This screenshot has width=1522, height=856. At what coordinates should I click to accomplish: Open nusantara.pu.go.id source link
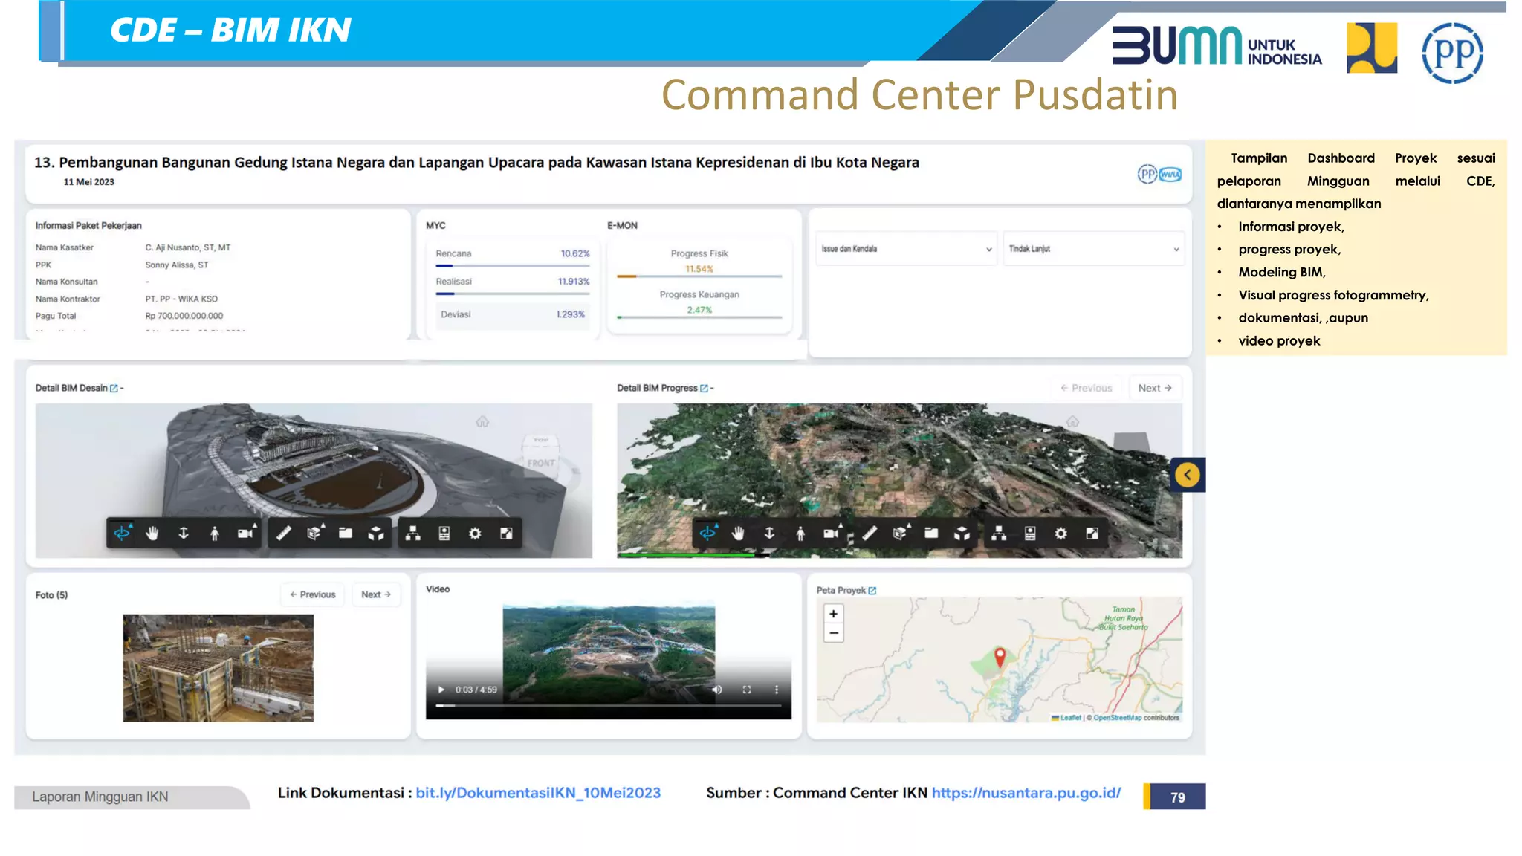coord(1026,793)
